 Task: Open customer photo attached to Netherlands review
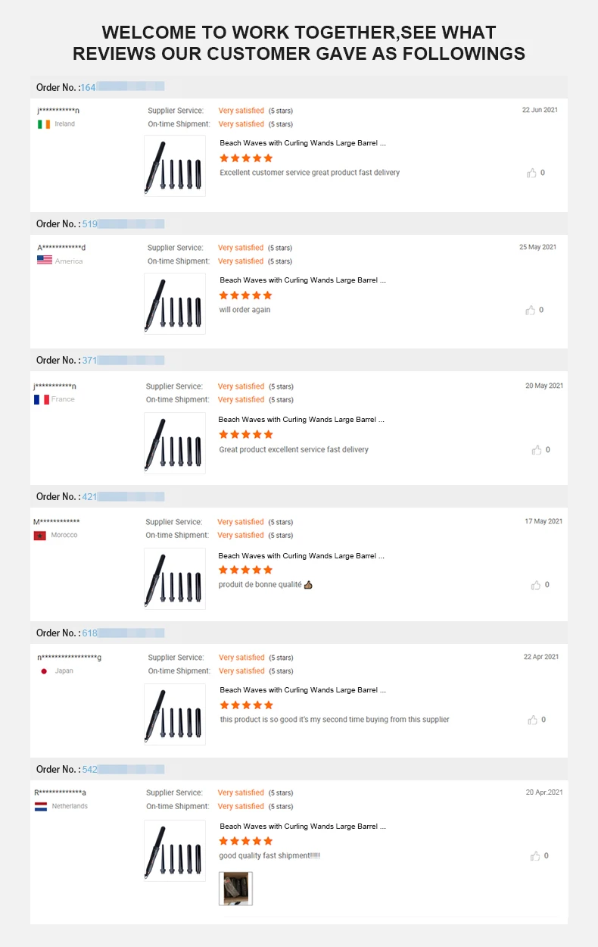[x=235, y=889]
